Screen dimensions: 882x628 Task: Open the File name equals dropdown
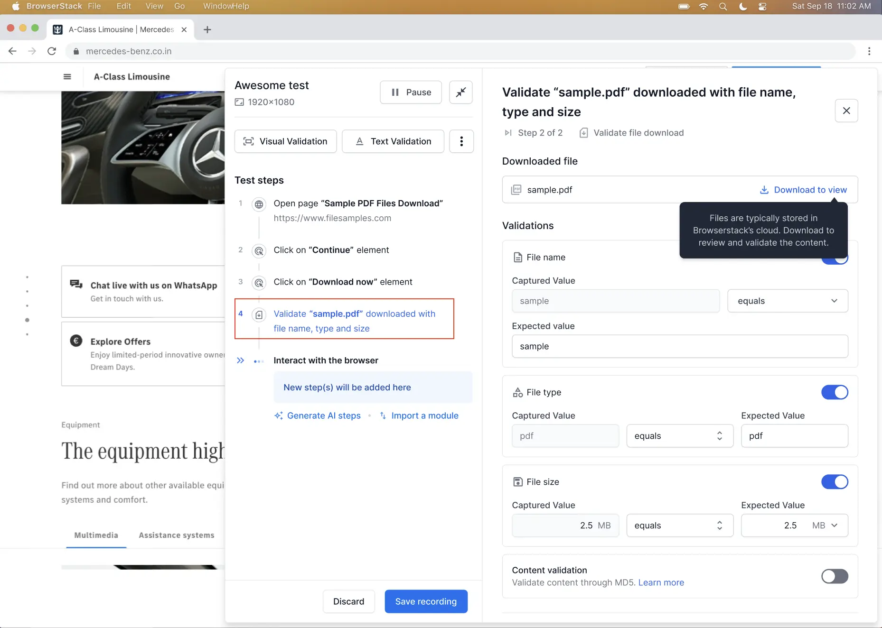click(787, 301)
